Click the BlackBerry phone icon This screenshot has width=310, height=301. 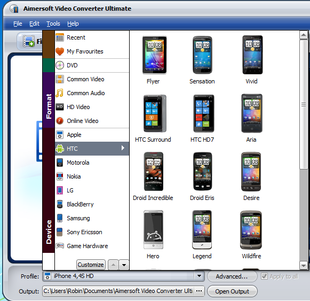click(x=60, y=204)
